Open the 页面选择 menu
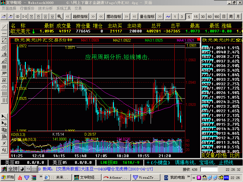This screenshot has height=182, width=243. (x=9, y=8)
